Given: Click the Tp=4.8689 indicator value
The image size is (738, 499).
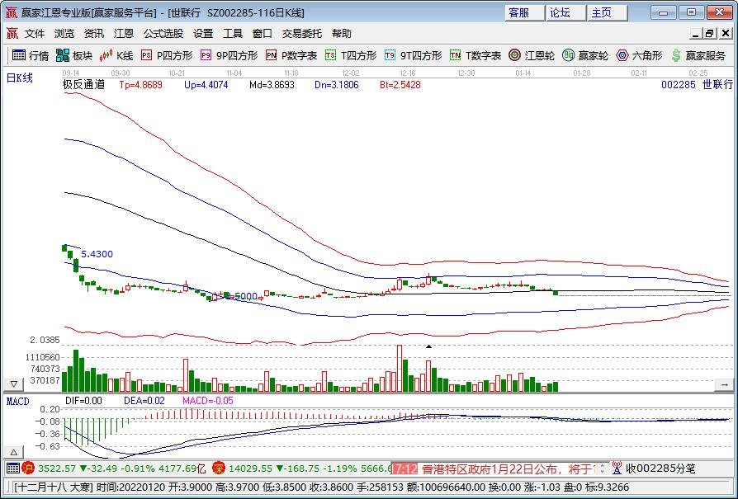Looking at the screenshot, I should click(x=140, y=85).
